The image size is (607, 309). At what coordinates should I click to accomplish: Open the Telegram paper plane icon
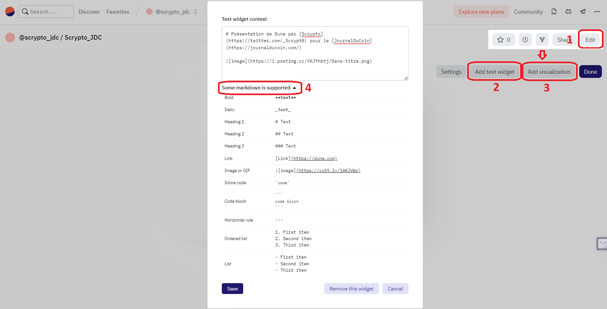coord(583,11)
